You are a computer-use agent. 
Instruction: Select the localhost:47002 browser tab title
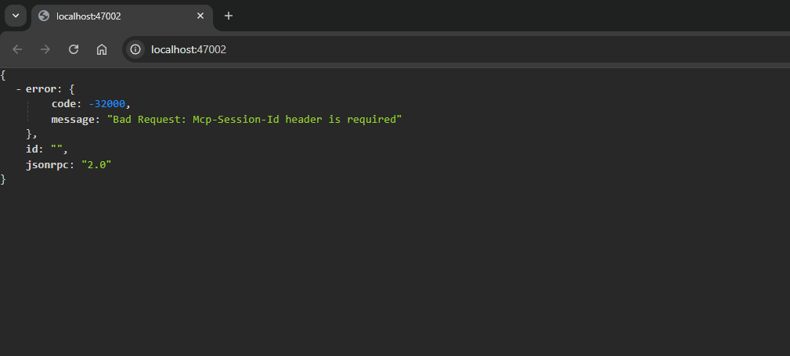click(x=88, y=16)
